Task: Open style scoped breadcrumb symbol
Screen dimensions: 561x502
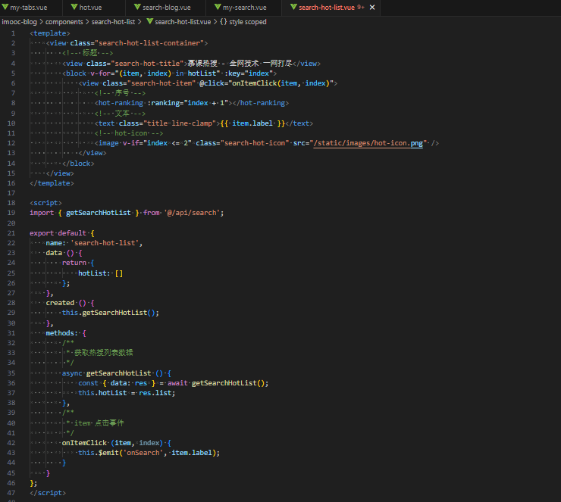Action: pyautogui.click(x=248, y=22)
